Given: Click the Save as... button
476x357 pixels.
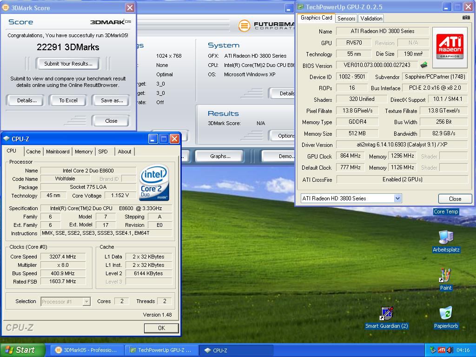Looking at the screenshot, I should [x=112, y=100].
